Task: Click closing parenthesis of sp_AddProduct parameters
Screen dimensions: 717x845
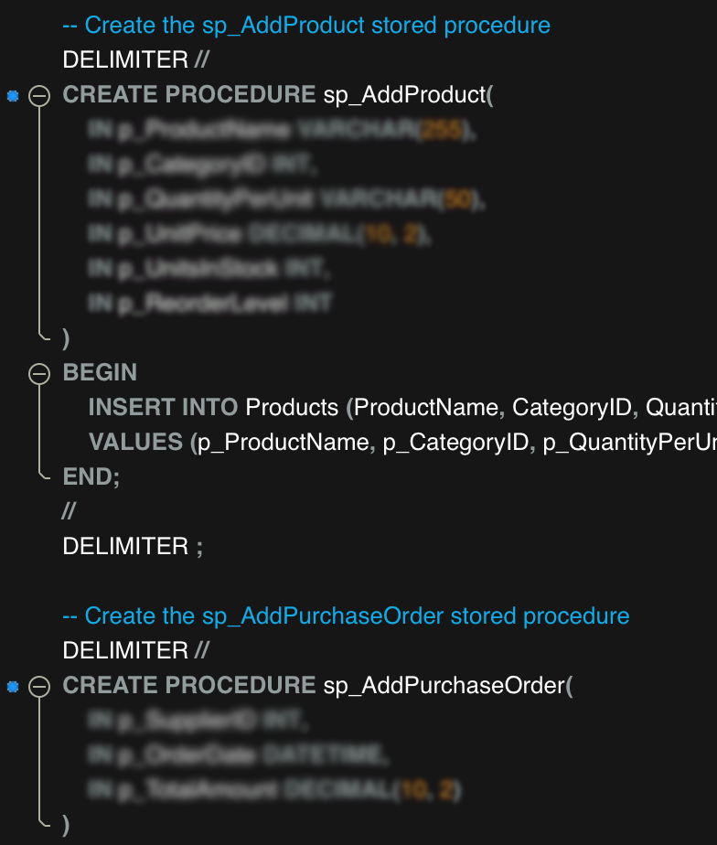Action: 66,338
